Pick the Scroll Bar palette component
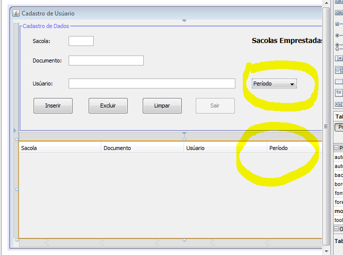The height and width of the screenshot is (255, 343). [x=339, y=104]
